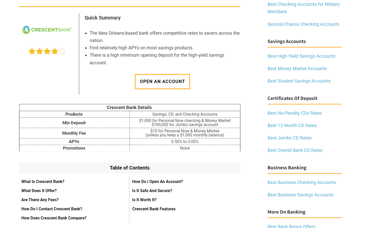378x228 pixels.
Task: Click the Crescent Bank logo
Action: (47, 30)
